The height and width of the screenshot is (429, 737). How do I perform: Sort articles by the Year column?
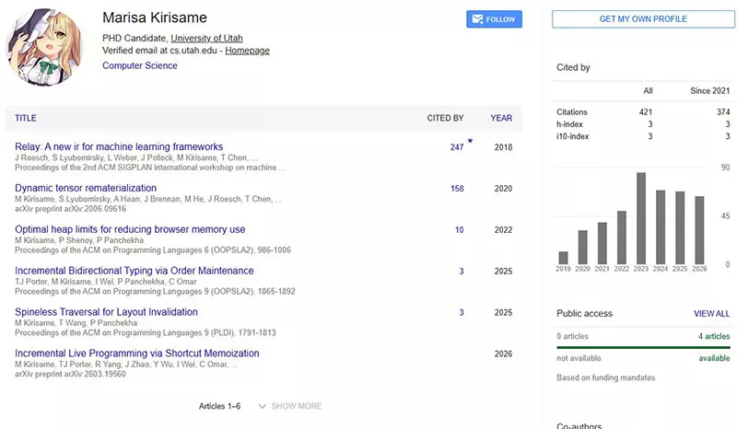[x=501, y=118]
